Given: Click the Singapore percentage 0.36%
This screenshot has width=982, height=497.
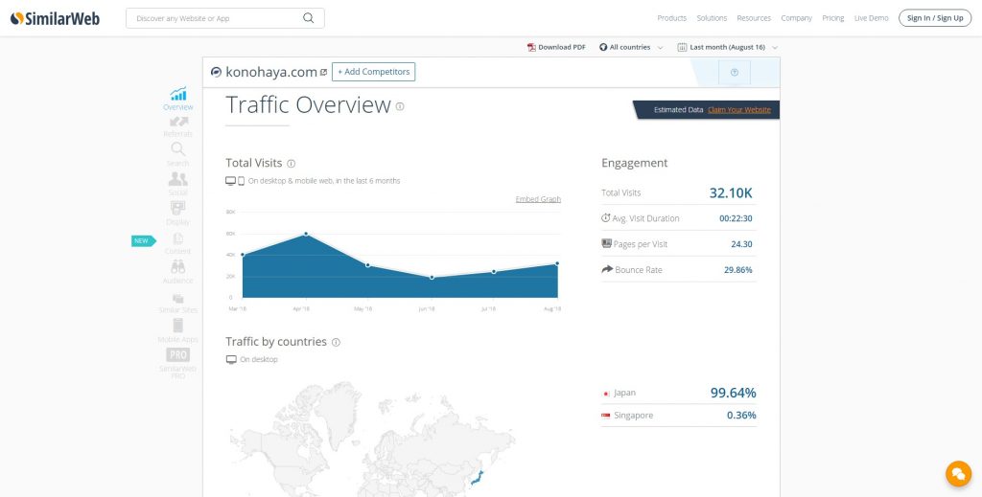Looking at the screenshot, I should (x=741, y=415).
